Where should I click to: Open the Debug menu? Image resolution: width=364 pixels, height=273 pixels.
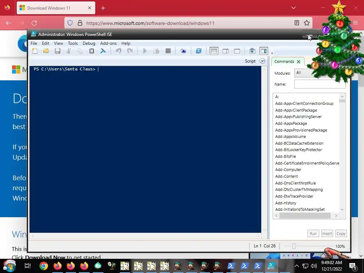(x=89, y=43)
